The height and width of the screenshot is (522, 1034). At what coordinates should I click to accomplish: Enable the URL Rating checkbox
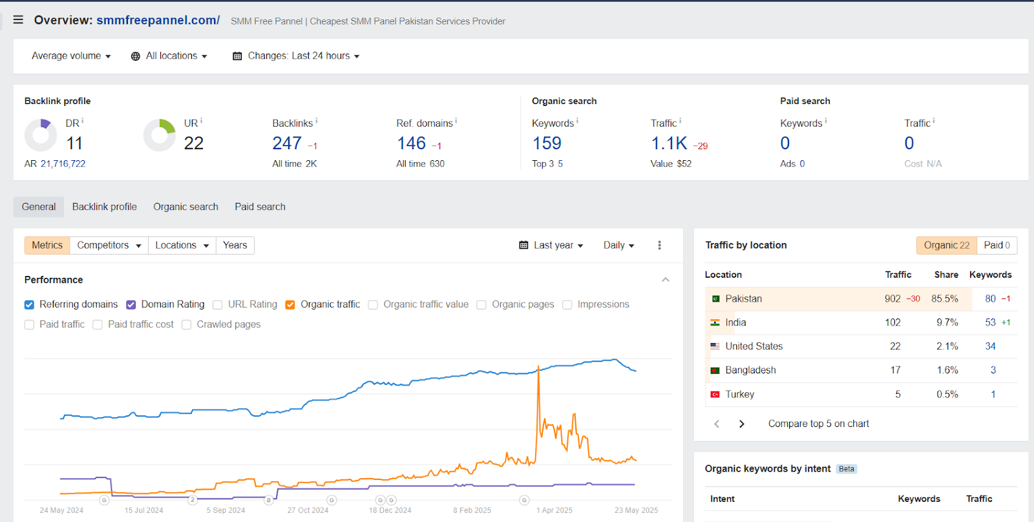pyautogui.click(x=218, y=305)
